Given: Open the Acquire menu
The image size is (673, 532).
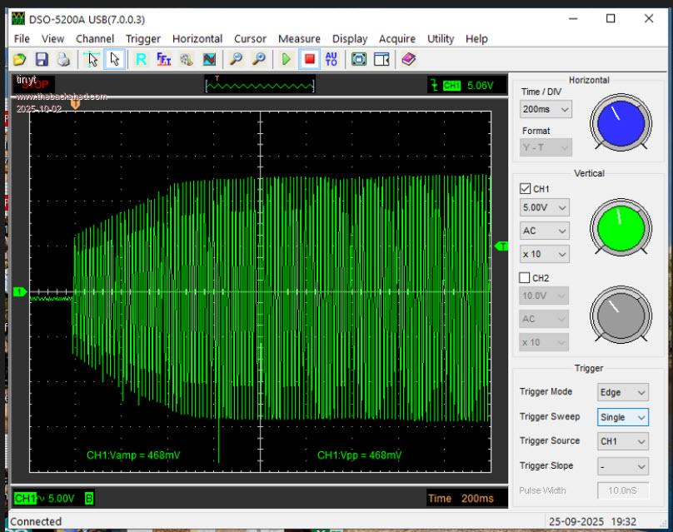Looking at the screenshot, I should click(396, 38).
